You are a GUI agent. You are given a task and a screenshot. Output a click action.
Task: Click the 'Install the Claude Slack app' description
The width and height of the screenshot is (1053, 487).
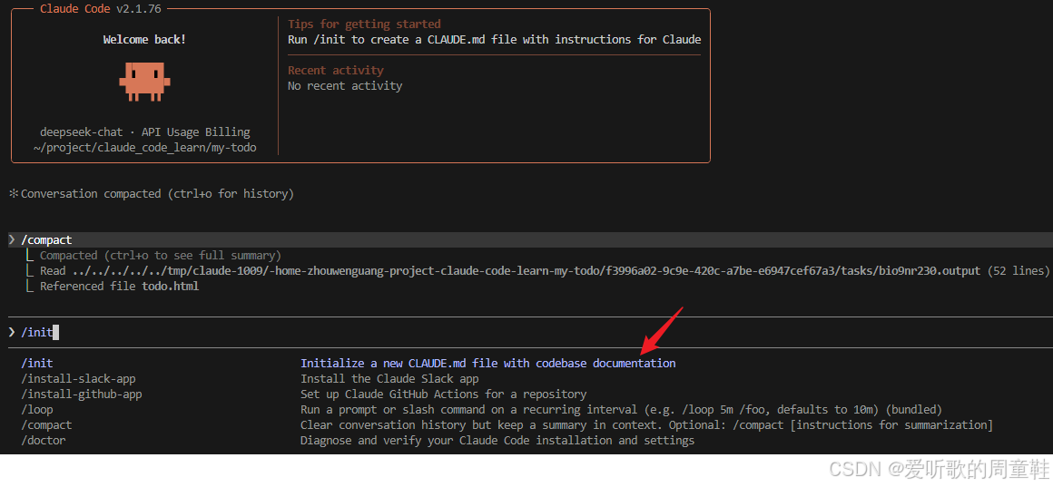click(389, 378)
